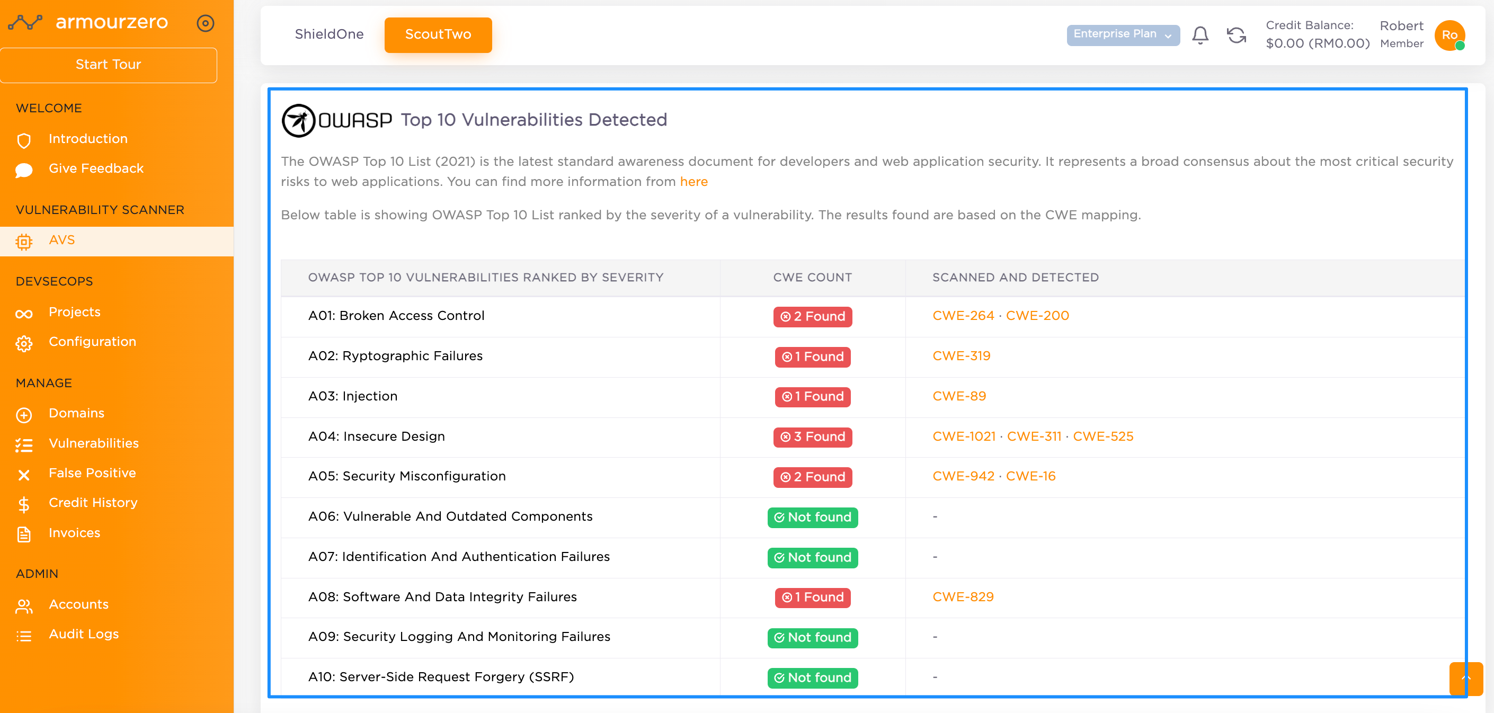1494x713 pixels.
Task: Open Audit Logs in the sidebar
Action: click(x=84, y=634)
